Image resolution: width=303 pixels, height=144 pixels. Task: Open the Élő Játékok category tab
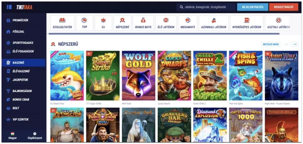click(166, 23)
